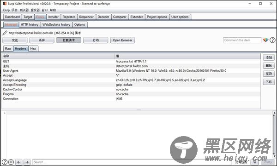Toggle the 拦截请求 intercept button
Viewport: 277px width, 166px height.
point(69,40)
